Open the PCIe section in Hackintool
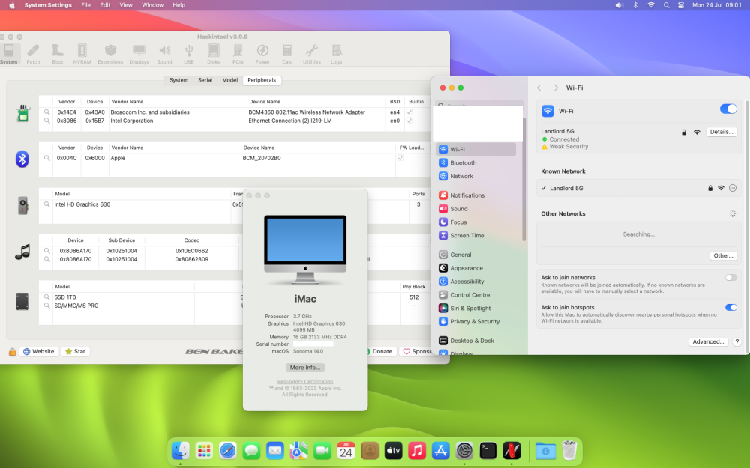Viewport: 750px width, 468px height. (x=238, y=54)
